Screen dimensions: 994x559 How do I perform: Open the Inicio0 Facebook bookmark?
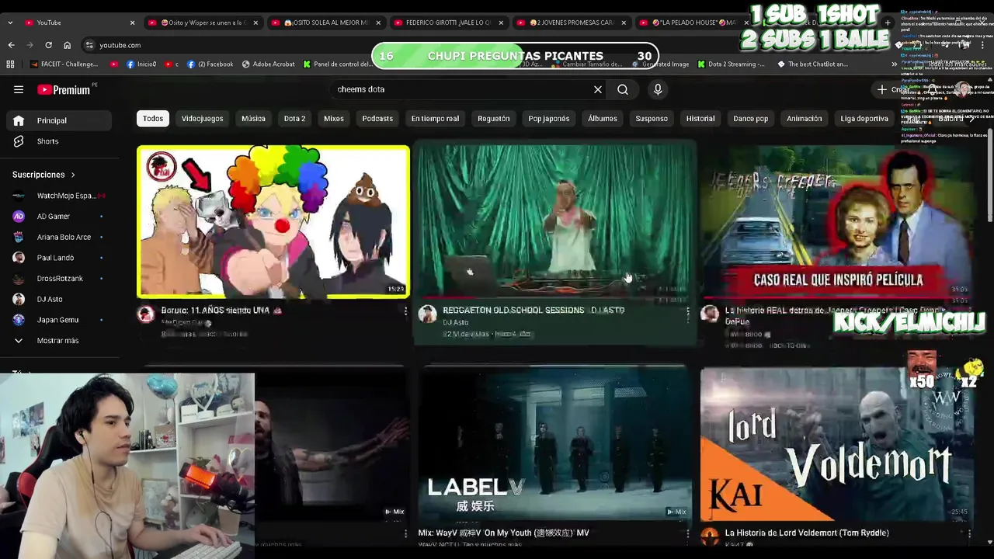pos(141,64)
